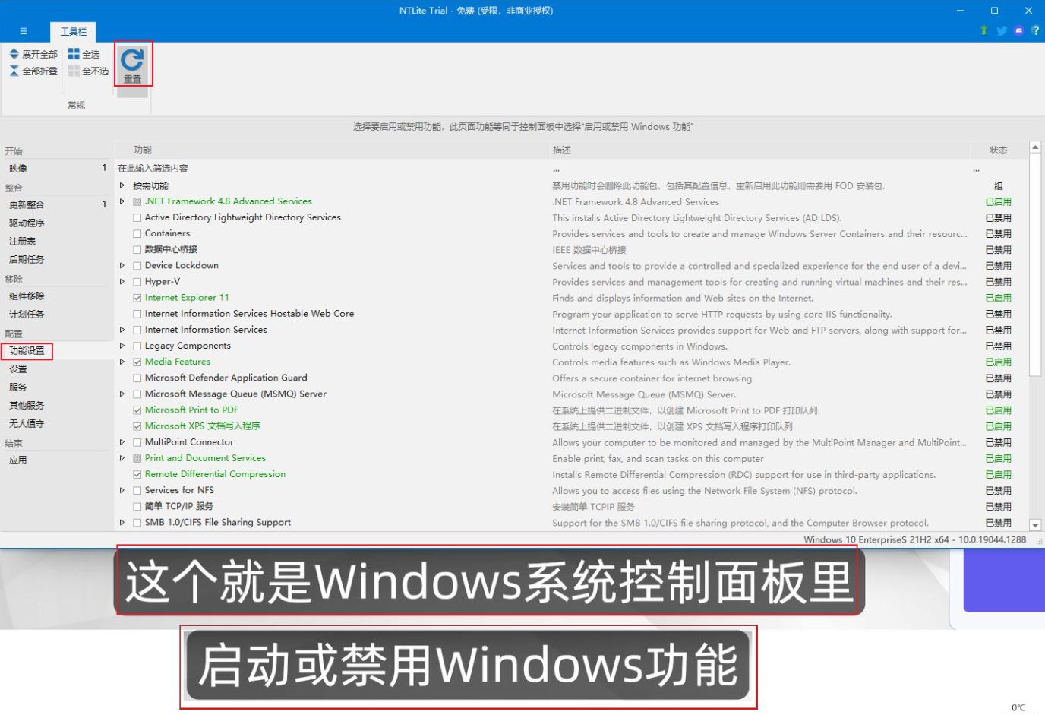Click the Select All (全选) icon
This screenshot has width=1045, height=715.
click(x=74, y=54)
